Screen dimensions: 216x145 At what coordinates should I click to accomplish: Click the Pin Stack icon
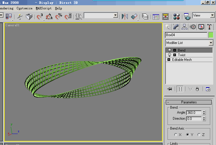tap(170, 89)
